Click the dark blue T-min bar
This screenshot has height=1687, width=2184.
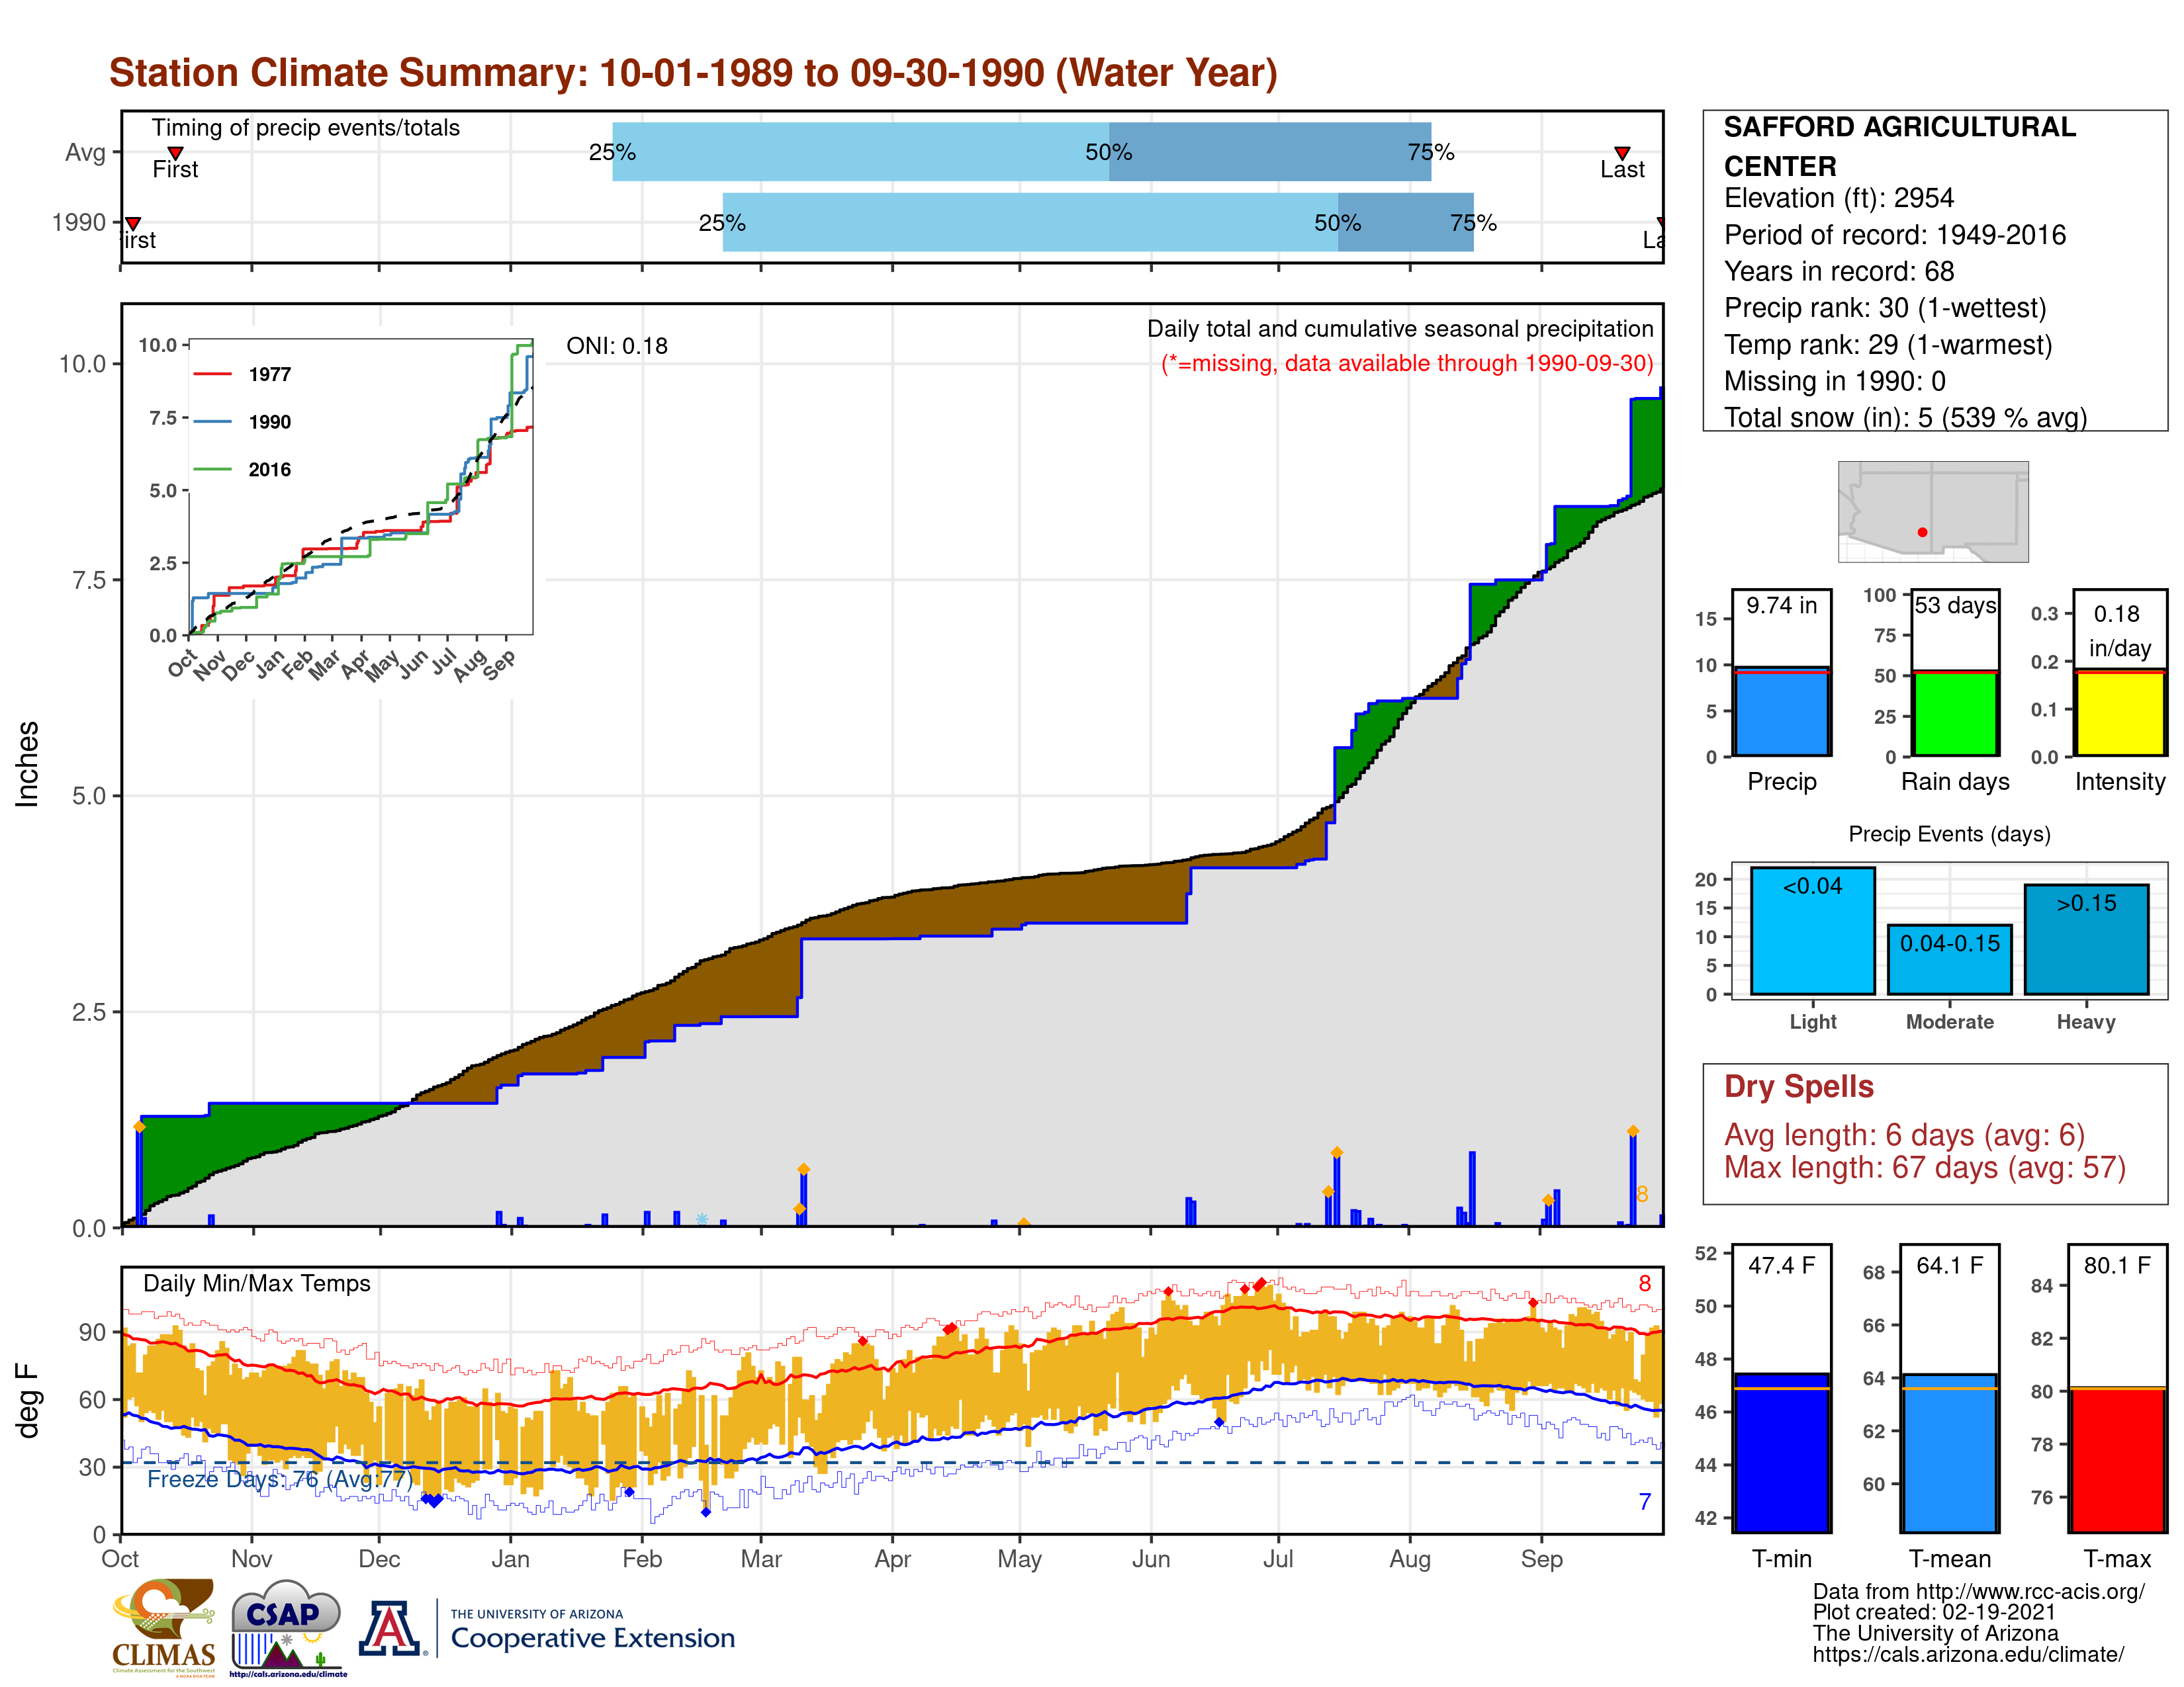(x=1781, y=1452)
